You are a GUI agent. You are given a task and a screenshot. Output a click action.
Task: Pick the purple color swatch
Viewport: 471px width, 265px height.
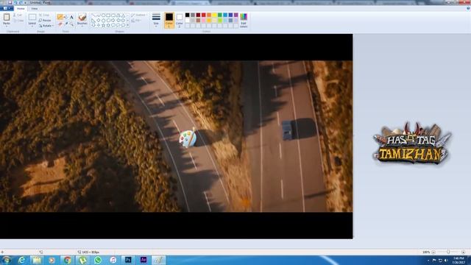tap(235, 15)
